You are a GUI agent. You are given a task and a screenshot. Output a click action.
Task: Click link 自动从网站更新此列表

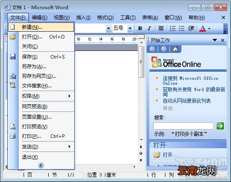pyautogui.click(x=187, y=101)
